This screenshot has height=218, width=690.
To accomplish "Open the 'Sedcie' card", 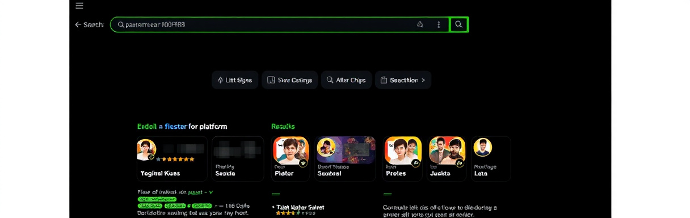I will 238,158.
